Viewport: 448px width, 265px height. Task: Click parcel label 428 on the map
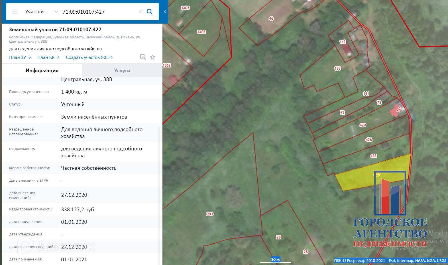click(373, 156)
